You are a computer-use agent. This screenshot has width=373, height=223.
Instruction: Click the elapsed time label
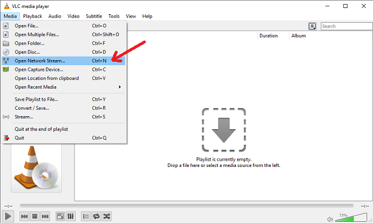(9, 206)
